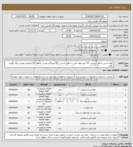Click the واحد شمارش column header

(59, 84)
